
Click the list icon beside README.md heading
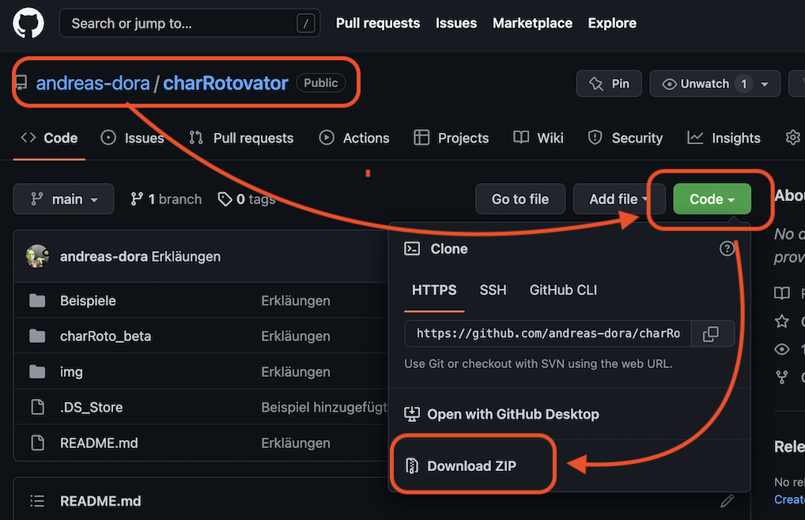pyautogui.click(x=36, y=500)
